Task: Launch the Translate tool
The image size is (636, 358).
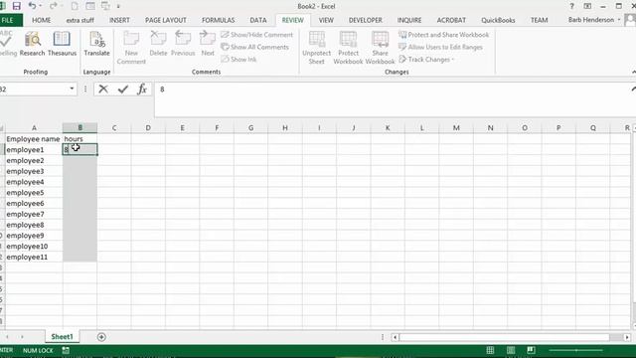Action: point(97,44)
